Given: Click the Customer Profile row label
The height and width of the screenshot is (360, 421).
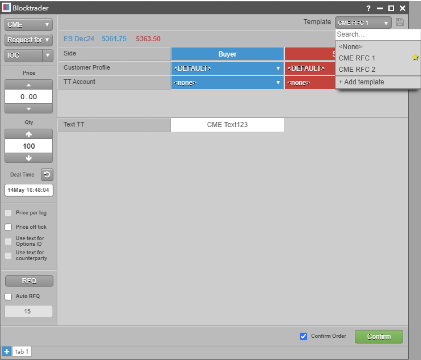Looking at the screenshot, I should [87, 67].
